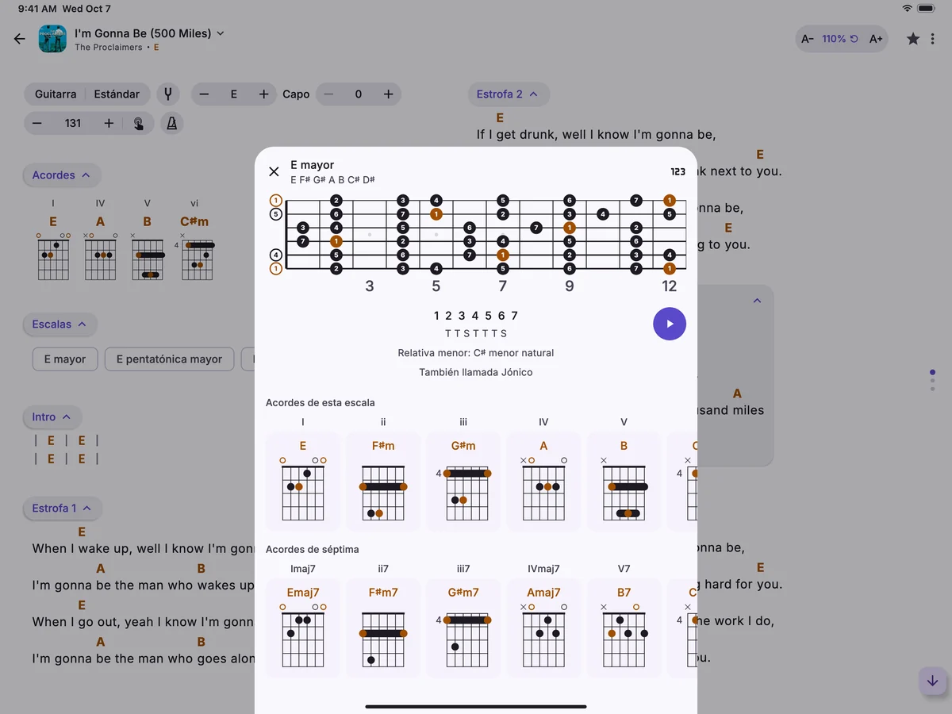Select the E mayor scale chip

[65, 359]
